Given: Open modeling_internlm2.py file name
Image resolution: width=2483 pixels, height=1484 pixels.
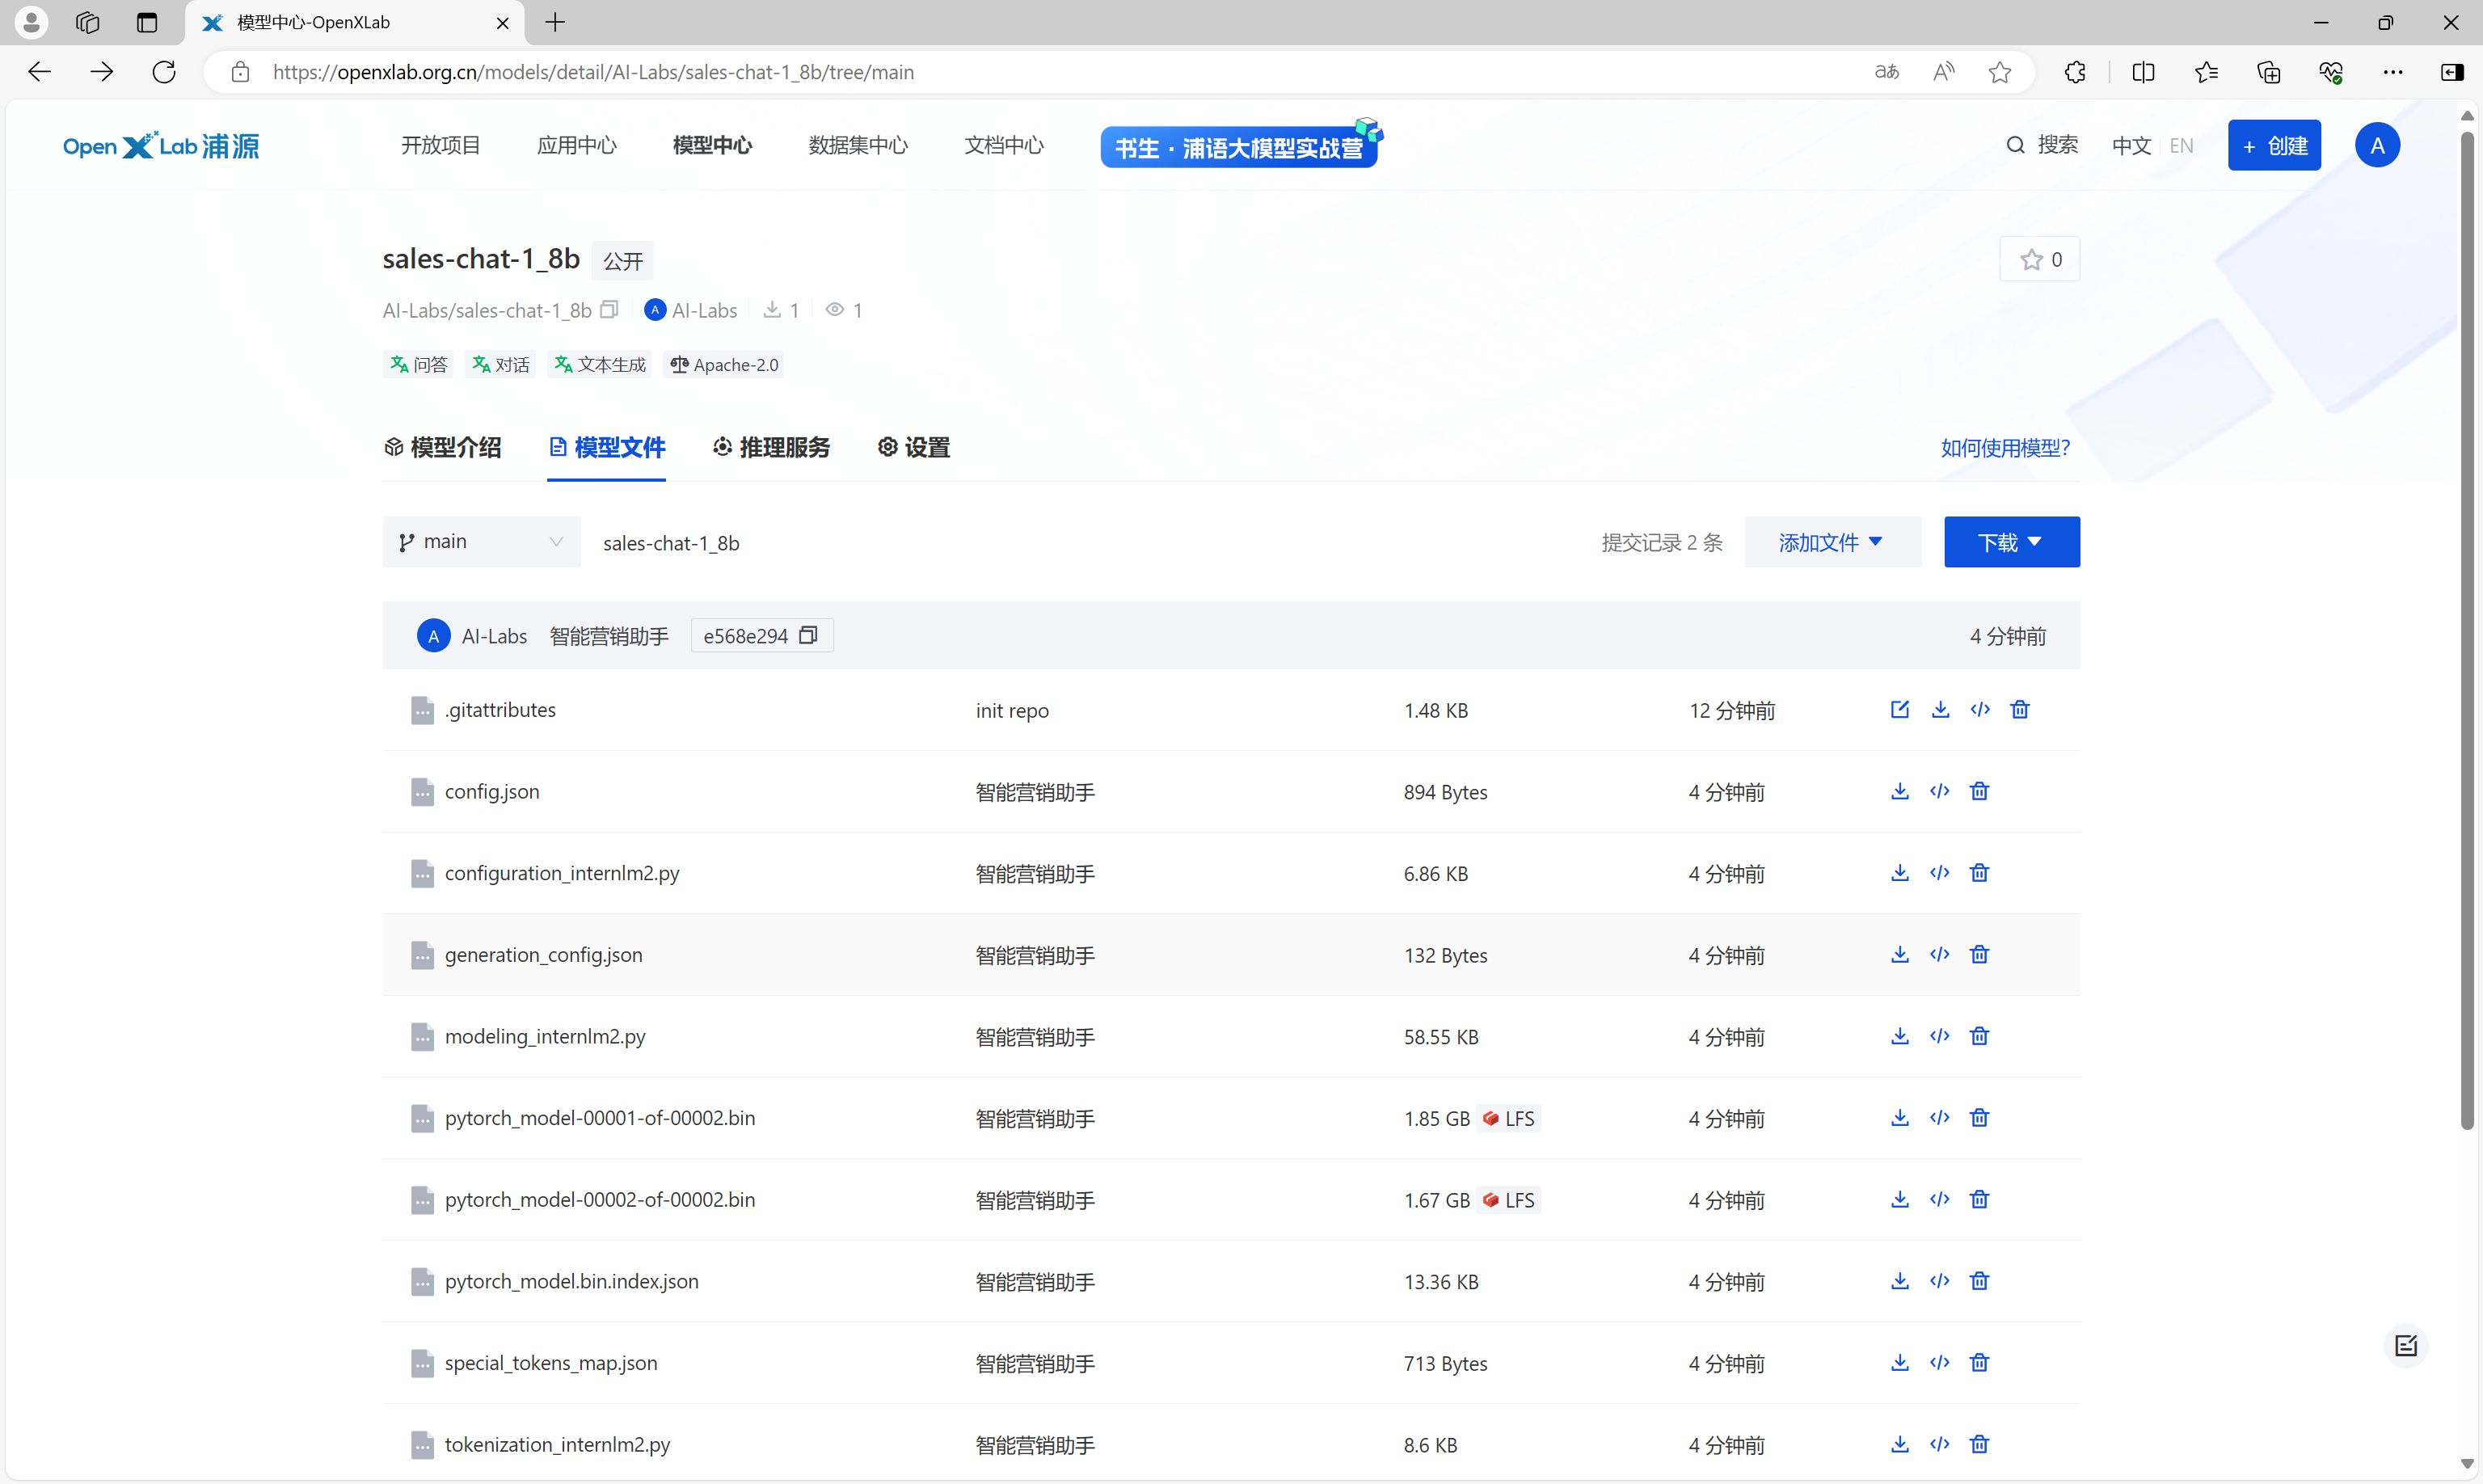Looking at the screenshot, I should [545, 1036].
